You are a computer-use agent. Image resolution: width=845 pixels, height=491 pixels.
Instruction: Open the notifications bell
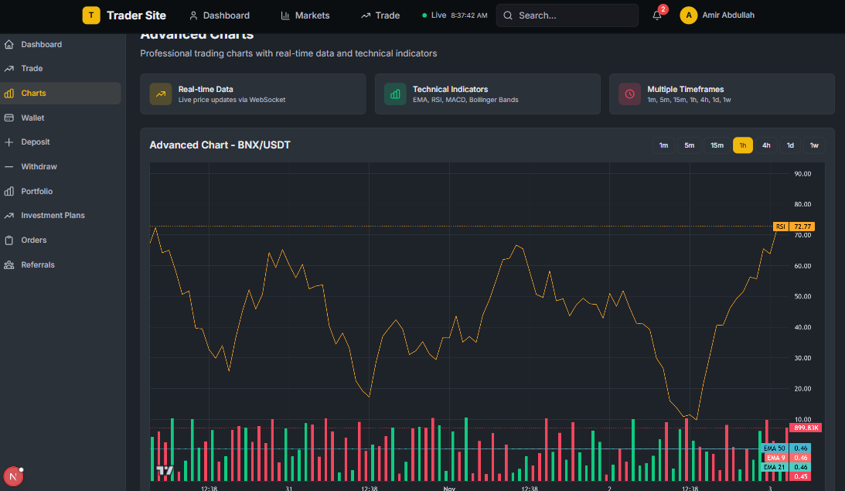pyautogui.click(x=656, y=15)
